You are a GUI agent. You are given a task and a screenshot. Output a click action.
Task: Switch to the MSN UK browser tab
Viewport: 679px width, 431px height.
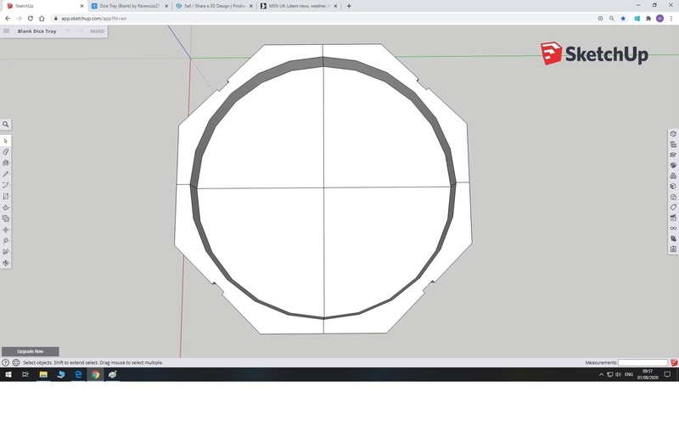click(299, 6)
